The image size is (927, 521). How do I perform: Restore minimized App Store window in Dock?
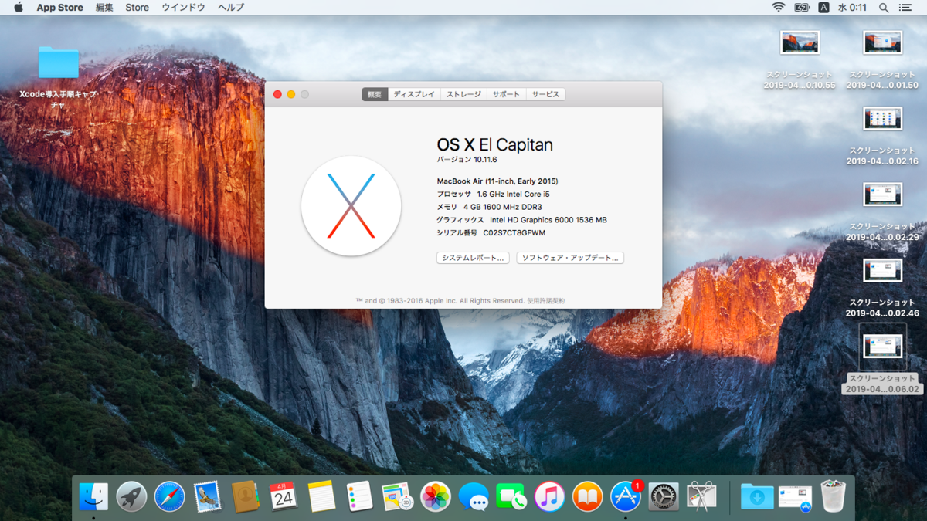[795, 498]
